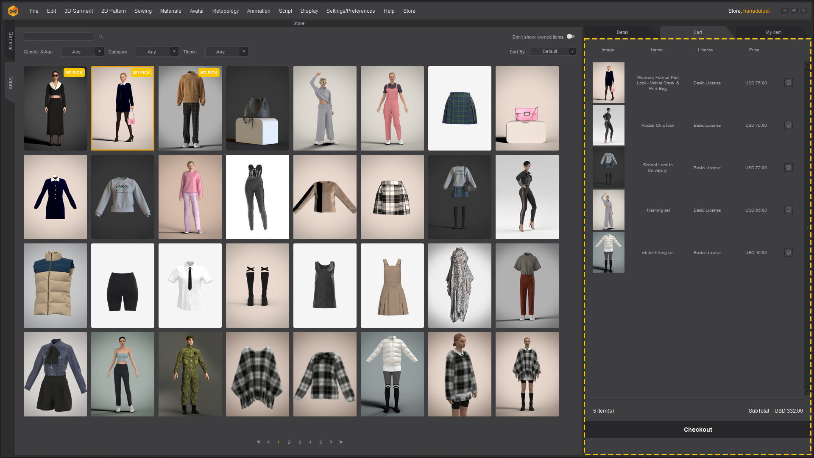Toggle Don't show owned items switch

click(571, 37)
